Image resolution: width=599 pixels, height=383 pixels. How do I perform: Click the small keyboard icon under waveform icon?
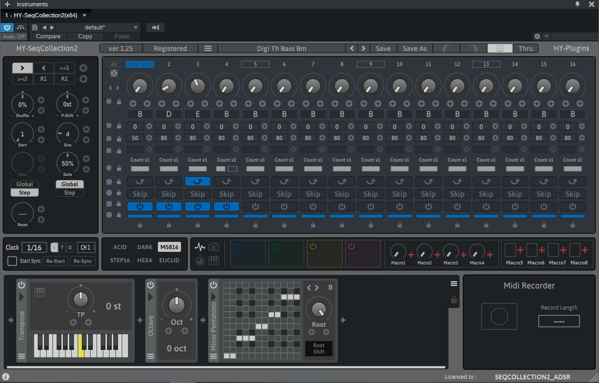pyautogui.click(x=214, y=261)
